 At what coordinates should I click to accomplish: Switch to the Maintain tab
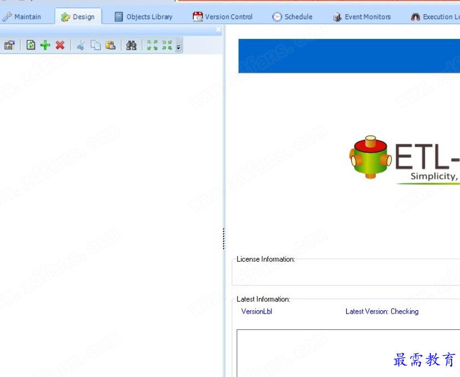coord(21,17)
